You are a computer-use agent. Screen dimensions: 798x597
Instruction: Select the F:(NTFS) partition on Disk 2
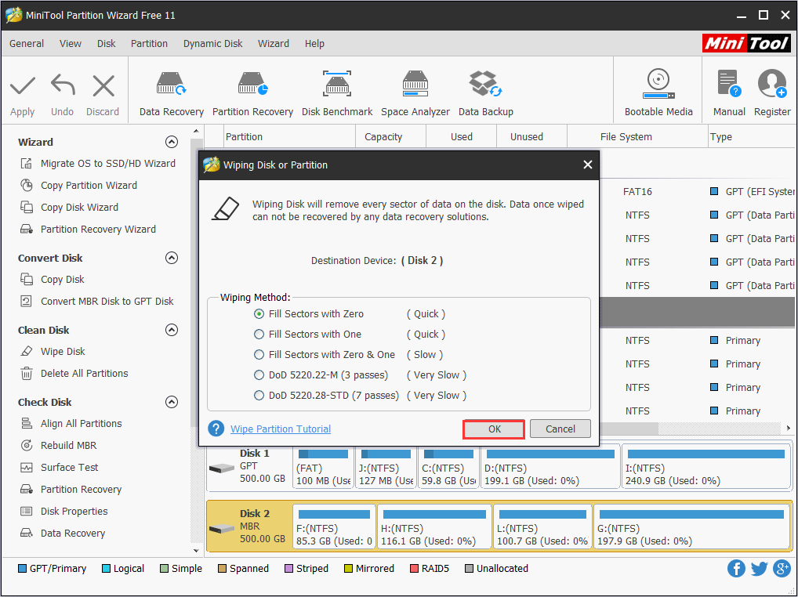334,526
